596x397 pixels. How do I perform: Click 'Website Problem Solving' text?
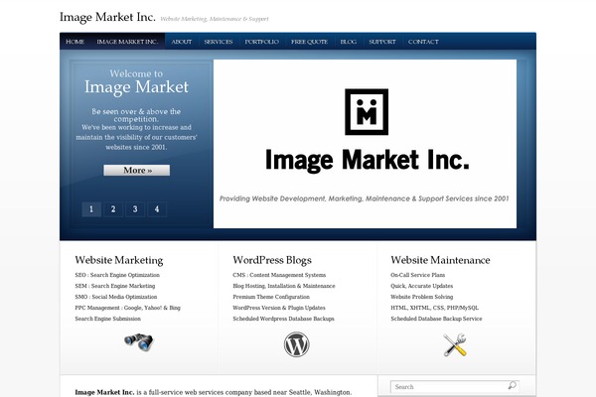coord(421,297)
